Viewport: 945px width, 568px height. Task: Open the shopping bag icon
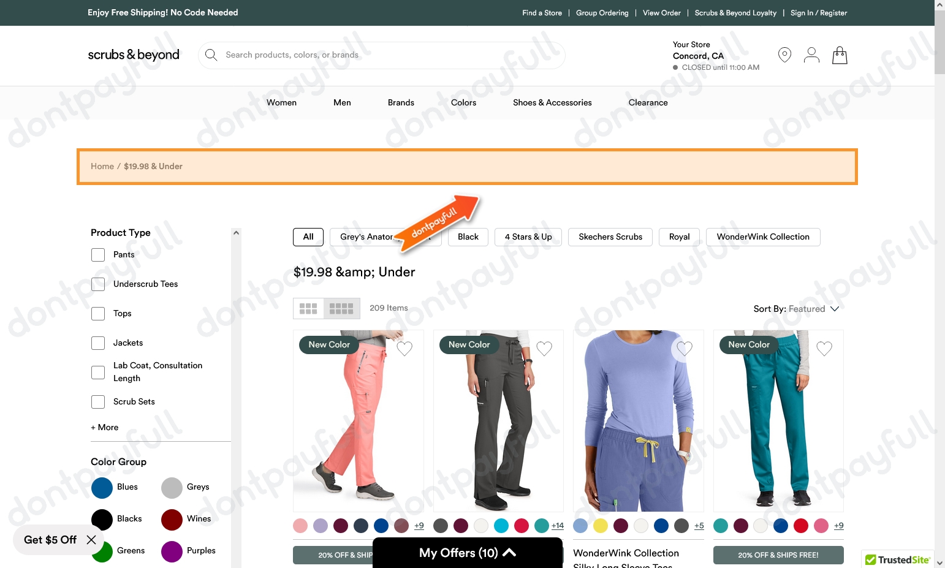tap(839, 55)
